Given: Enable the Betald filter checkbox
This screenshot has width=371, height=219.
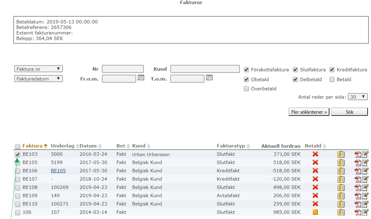Looking at the screenshot, I should coord(332,80).
